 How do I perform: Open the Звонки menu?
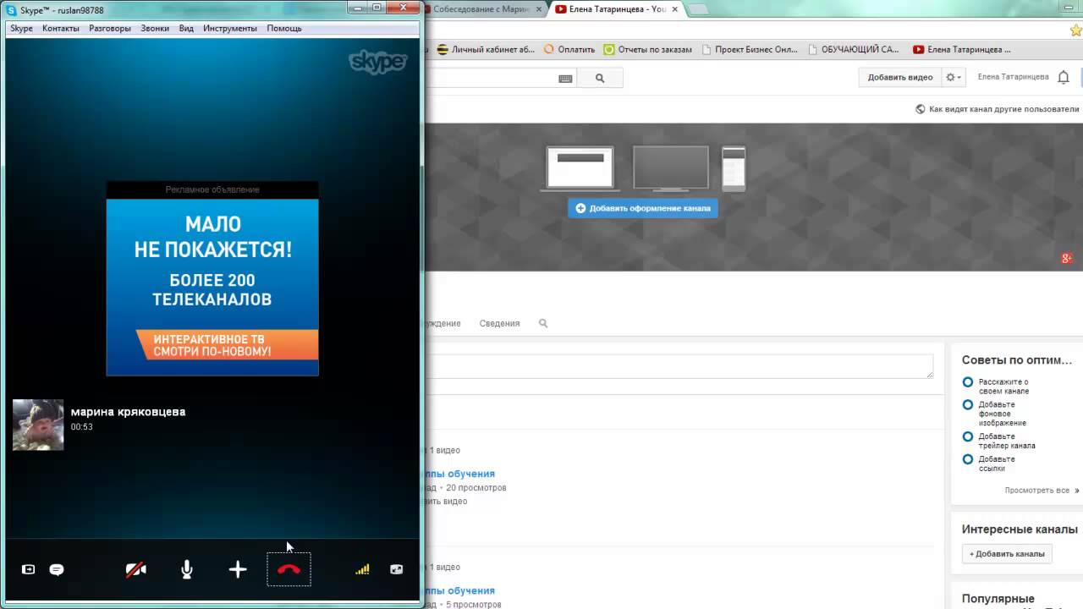click(x=155, y=28)
